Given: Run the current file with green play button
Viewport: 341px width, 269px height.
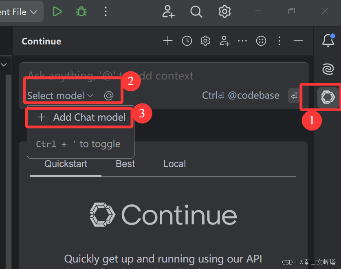Looking at the screenshot, I should [57, 11].
